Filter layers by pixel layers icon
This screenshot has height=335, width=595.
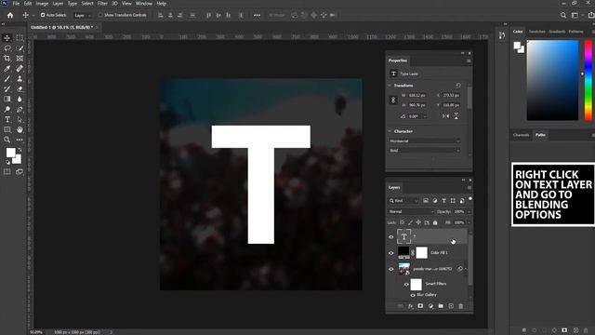[x=426, y=201]
